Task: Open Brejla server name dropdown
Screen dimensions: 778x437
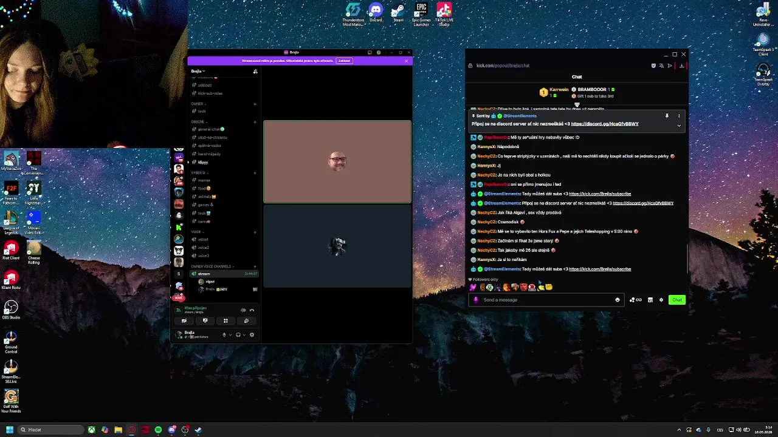Action: pyautogui.click(x=199, y=71)
